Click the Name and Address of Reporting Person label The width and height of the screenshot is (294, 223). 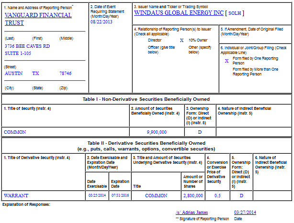pos(38,8)
